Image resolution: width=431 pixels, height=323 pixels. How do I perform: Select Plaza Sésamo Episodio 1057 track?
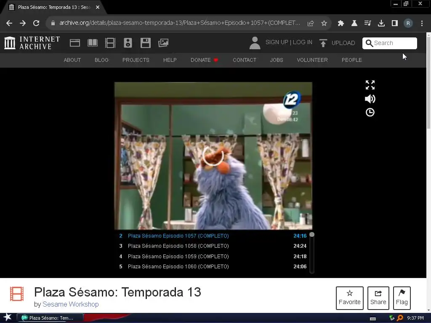coord(213,236)
